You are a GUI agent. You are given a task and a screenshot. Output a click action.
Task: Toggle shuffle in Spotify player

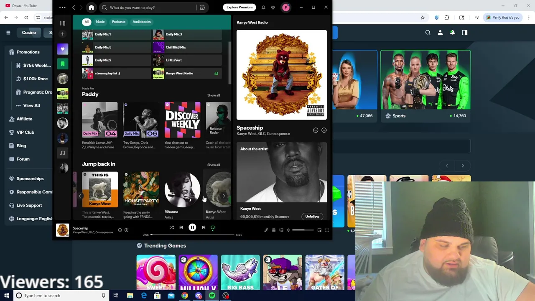point(172,227)
